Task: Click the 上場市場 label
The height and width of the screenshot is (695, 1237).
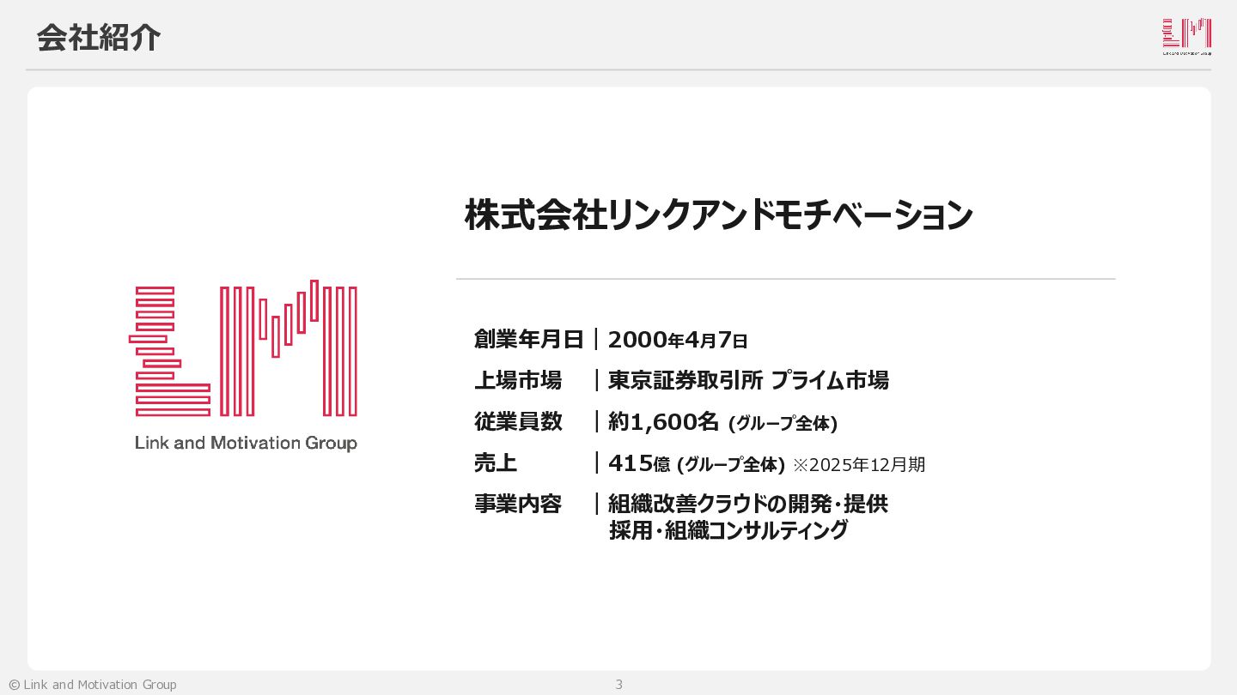Action: point(518,380)
